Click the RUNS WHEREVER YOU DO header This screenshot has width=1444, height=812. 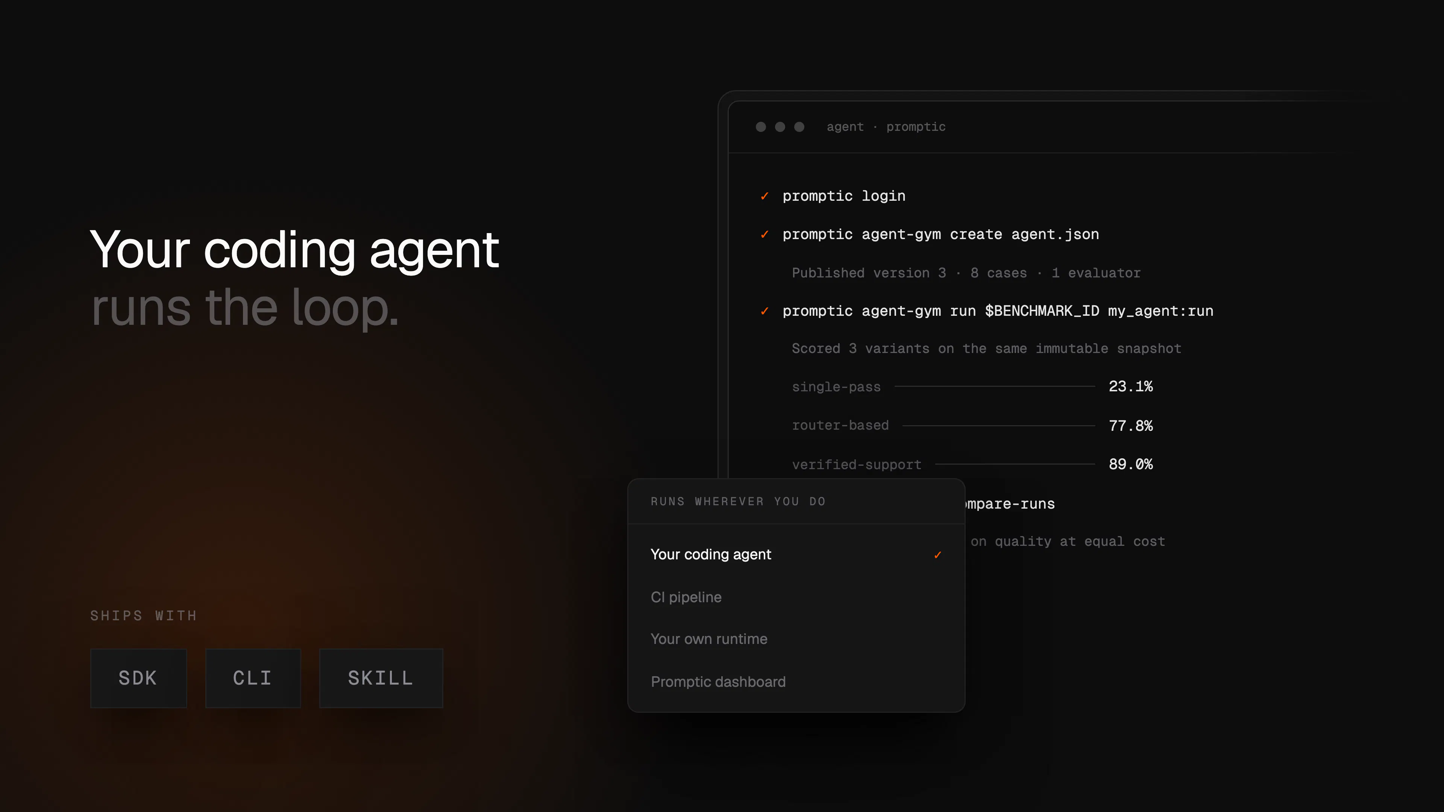[x=738, y=501]
